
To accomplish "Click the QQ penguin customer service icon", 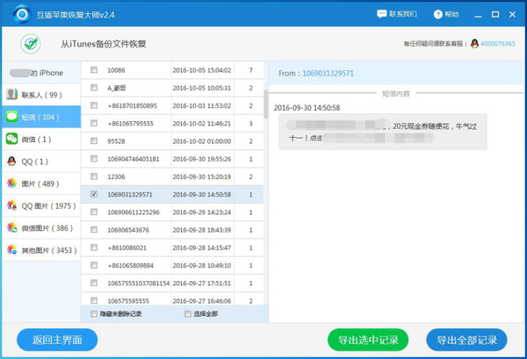I will 474,44.
